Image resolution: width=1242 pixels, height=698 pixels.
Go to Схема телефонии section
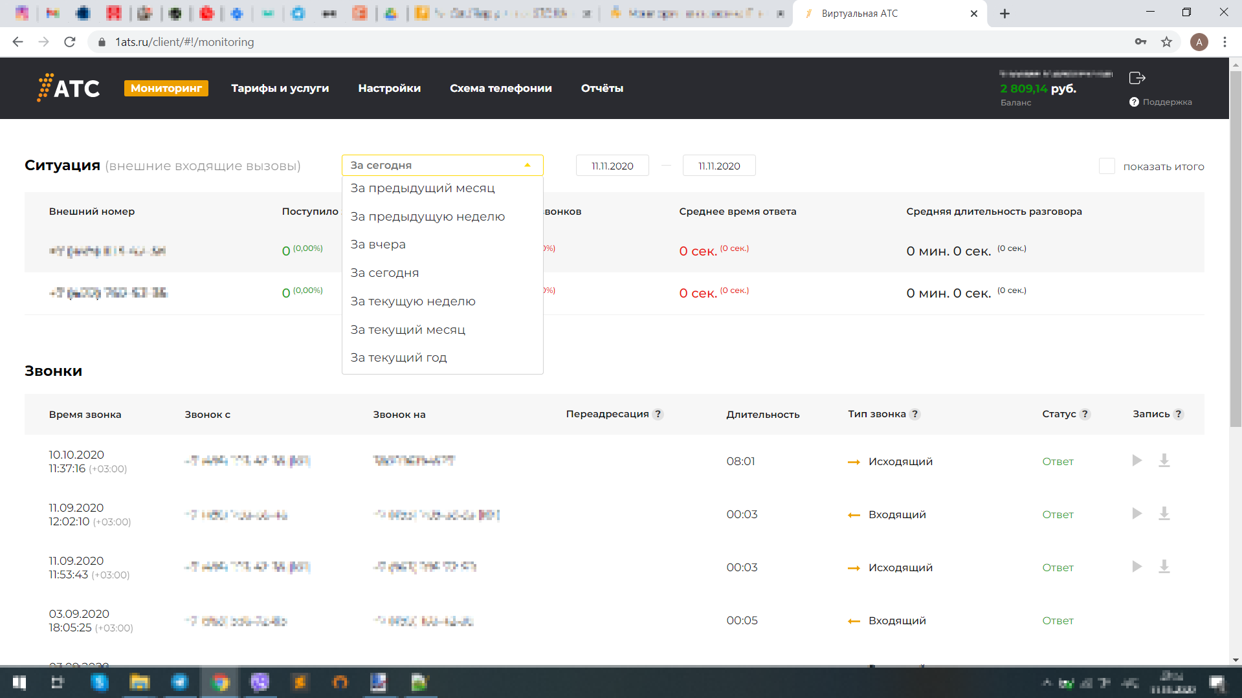(500, 89)
